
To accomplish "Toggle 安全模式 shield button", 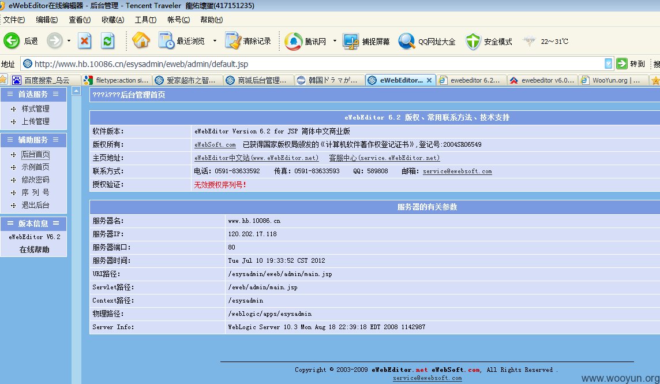I will (x=489, y=41).
